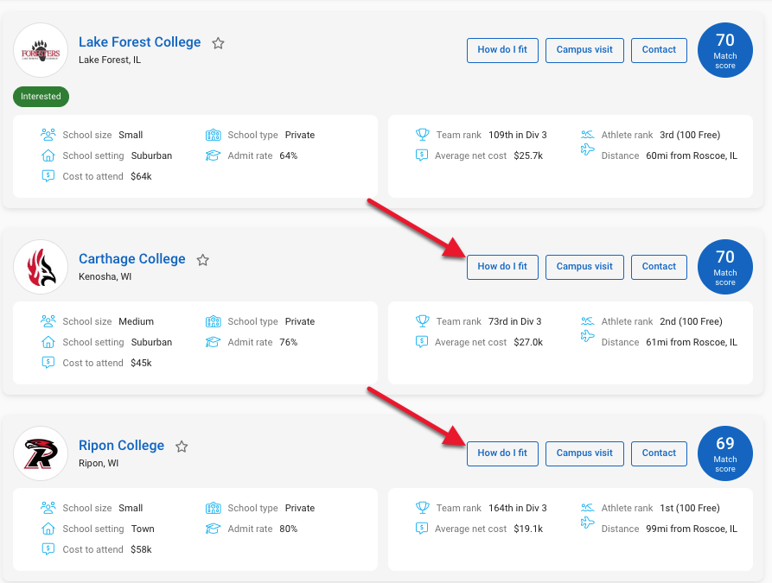Open Carthage College firebird logo

point(41,267)
